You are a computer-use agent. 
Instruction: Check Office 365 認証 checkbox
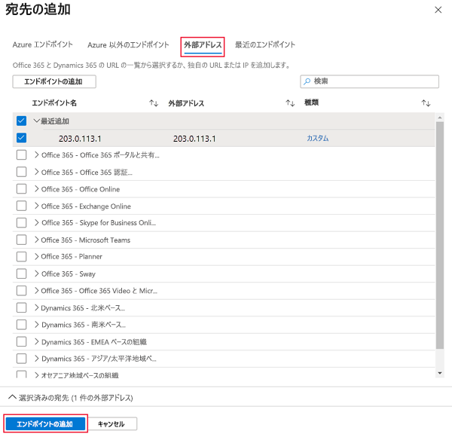(x=21, y=172)
